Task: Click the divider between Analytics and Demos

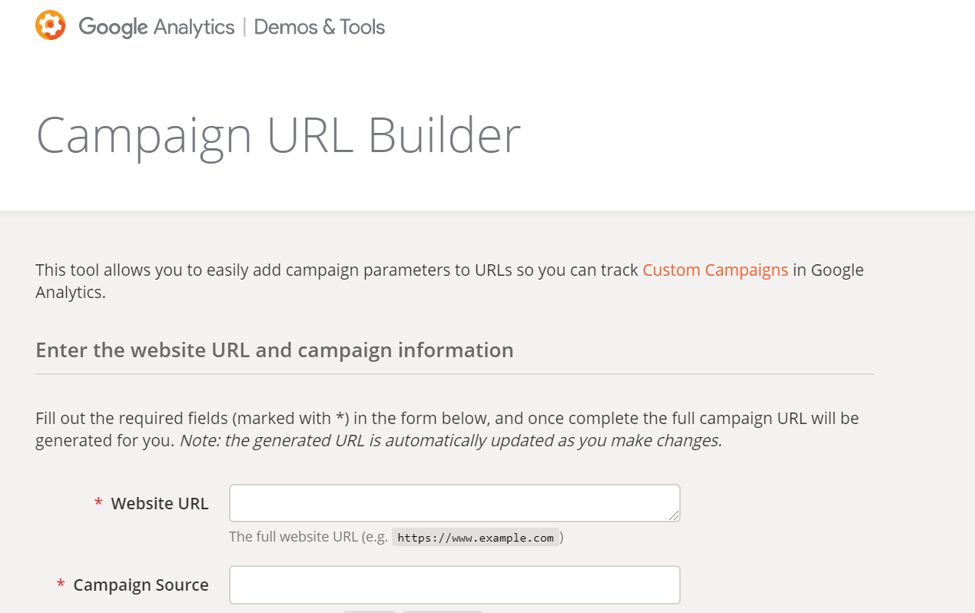Action: 244,27
